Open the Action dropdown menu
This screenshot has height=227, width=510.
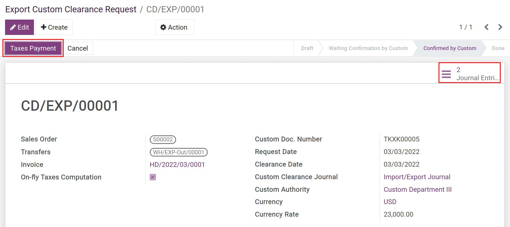pos(175,27)
